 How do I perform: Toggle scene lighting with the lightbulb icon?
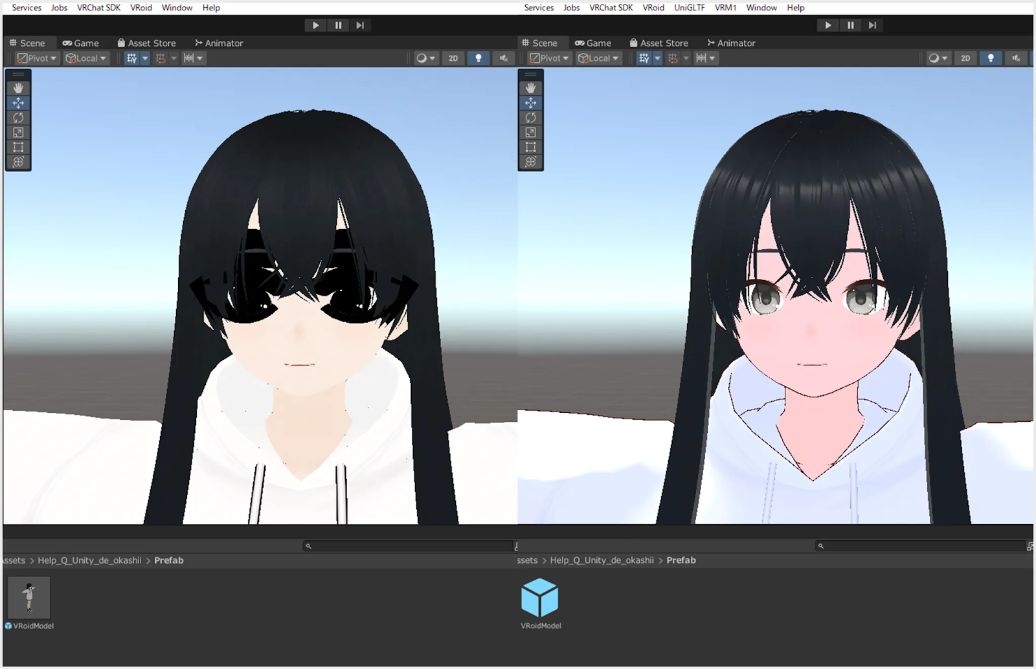[479, 58]
